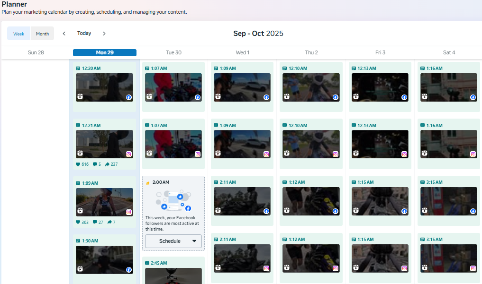Click Facebook icon on Monday 12:20 AM post
This screenshot has height=284, width=482.
pyautogui.click(x=128, y=97)
